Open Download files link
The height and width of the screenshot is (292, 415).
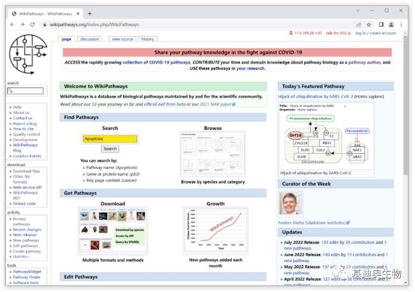pyautogui.click(x=26, y=171)
